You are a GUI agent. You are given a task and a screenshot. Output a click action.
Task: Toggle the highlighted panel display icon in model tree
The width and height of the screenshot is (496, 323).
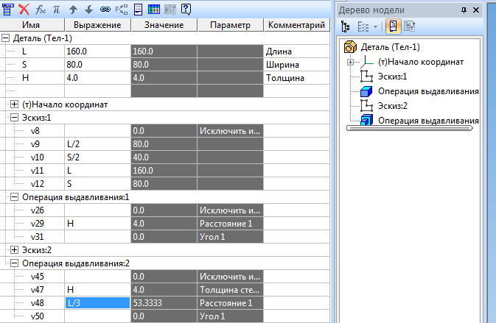(393, 26)
